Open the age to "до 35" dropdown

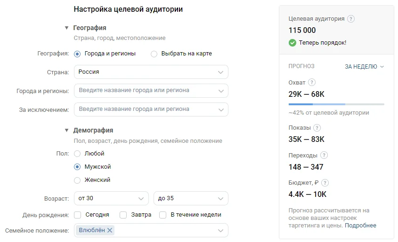click(x=191, y=198)
